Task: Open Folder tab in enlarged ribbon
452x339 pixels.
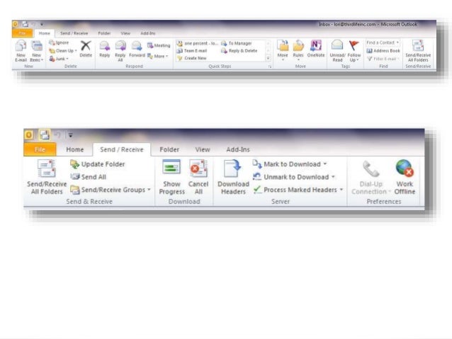Action: point(169,149)
